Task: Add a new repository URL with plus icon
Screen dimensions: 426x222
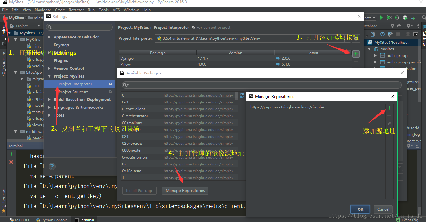Action: (x=389, y=108)
